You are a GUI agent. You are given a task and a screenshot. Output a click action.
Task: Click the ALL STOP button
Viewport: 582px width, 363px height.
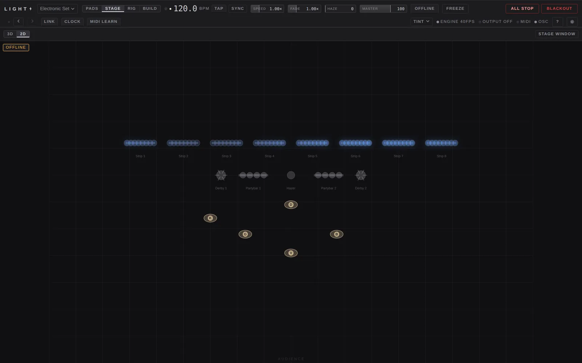tap(522, 9)
